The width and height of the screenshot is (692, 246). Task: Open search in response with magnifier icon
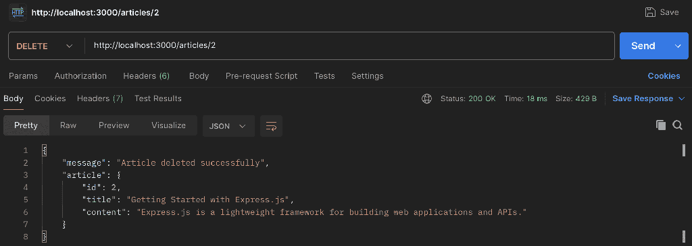click(677, 125)
